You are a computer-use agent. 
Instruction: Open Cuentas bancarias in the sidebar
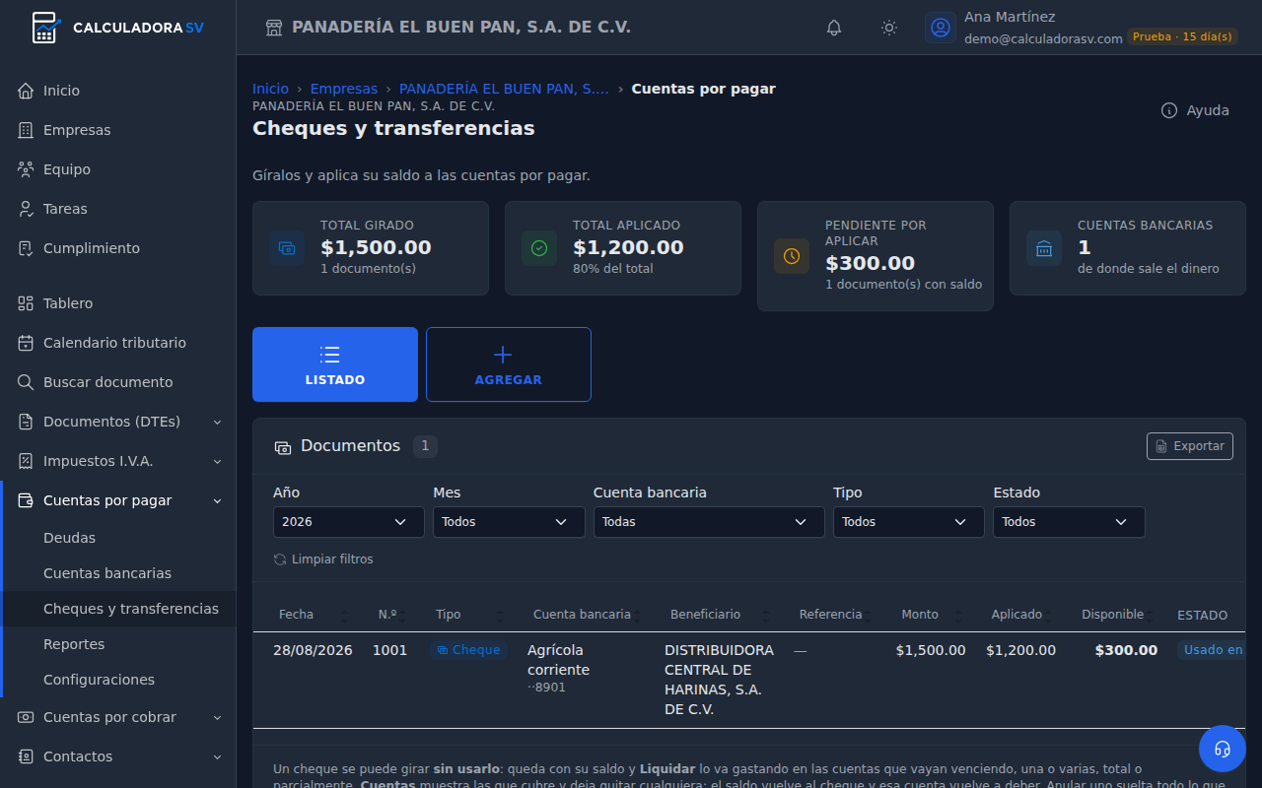point(118,573)
